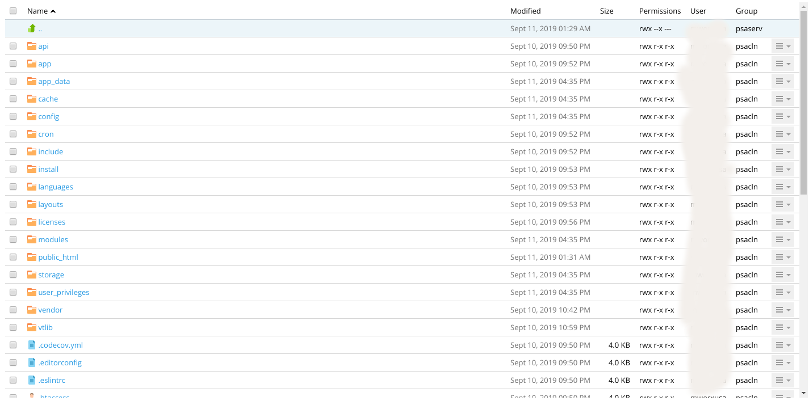Open the actions menu for storage row
This screenshot has height=405, width=809.
tap(782, 275)
